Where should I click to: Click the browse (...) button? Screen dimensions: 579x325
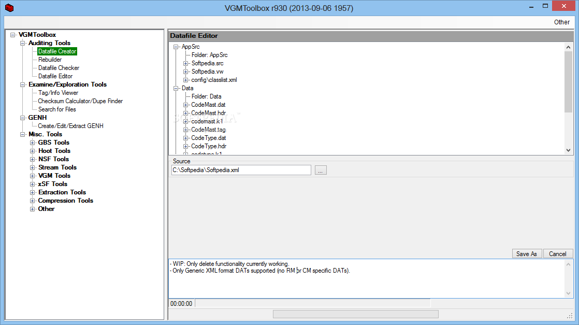click(x=321, y=170)
